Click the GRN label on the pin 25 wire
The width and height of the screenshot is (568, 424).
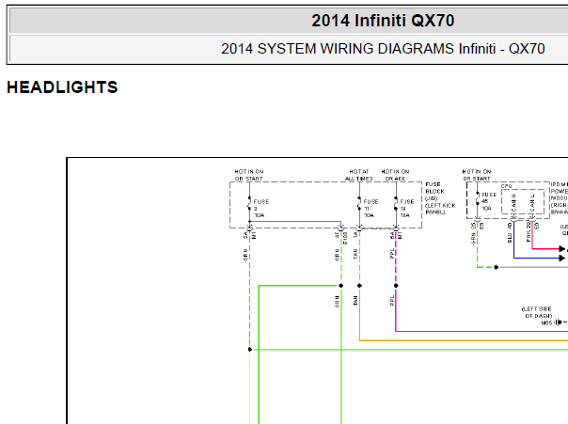pos(473,239)
